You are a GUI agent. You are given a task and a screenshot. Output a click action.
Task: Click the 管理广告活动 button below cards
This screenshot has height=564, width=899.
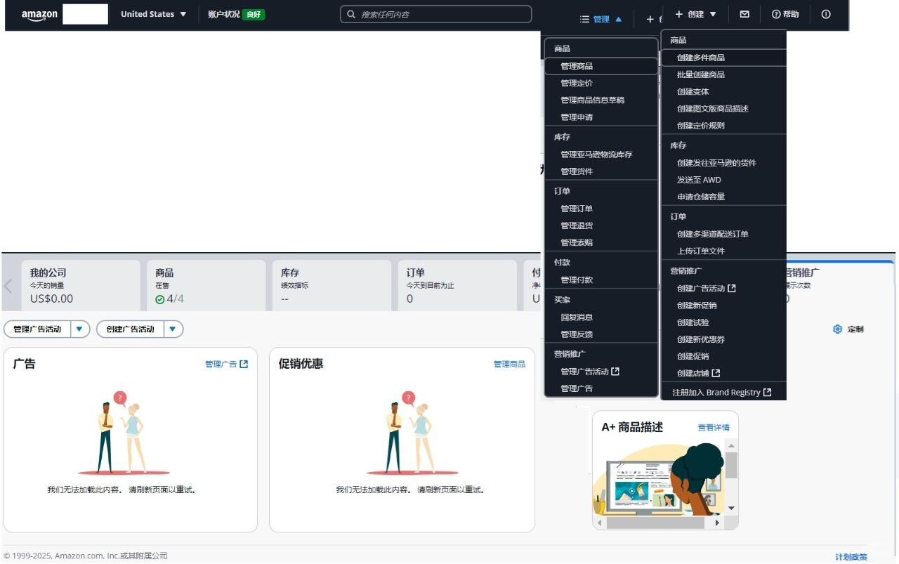coord(37,329)
